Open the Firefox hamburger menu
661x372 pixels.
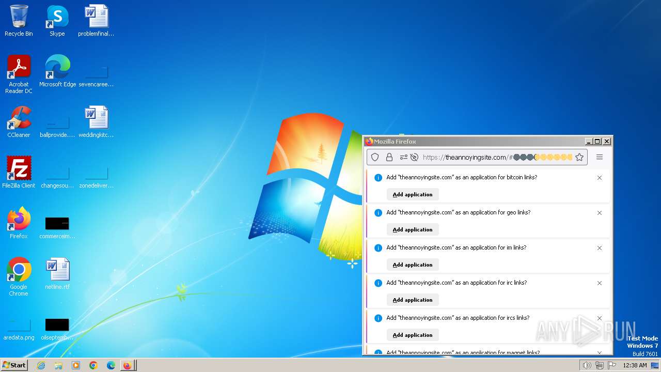click(600, 157)
